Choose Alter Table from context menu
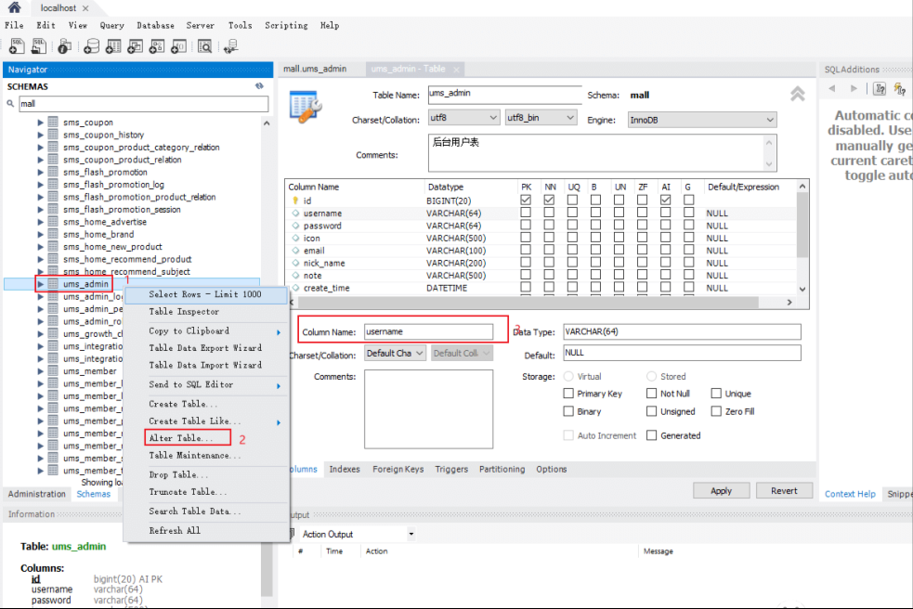 pos(181,438)
